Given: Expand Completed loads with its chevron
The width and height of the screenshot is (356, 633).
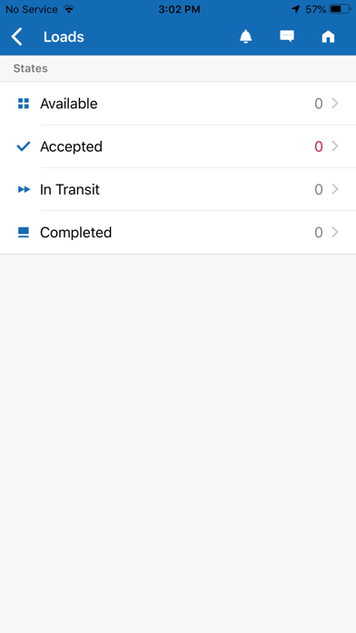Looking at the screenshot, I should [x=334, y=232].
